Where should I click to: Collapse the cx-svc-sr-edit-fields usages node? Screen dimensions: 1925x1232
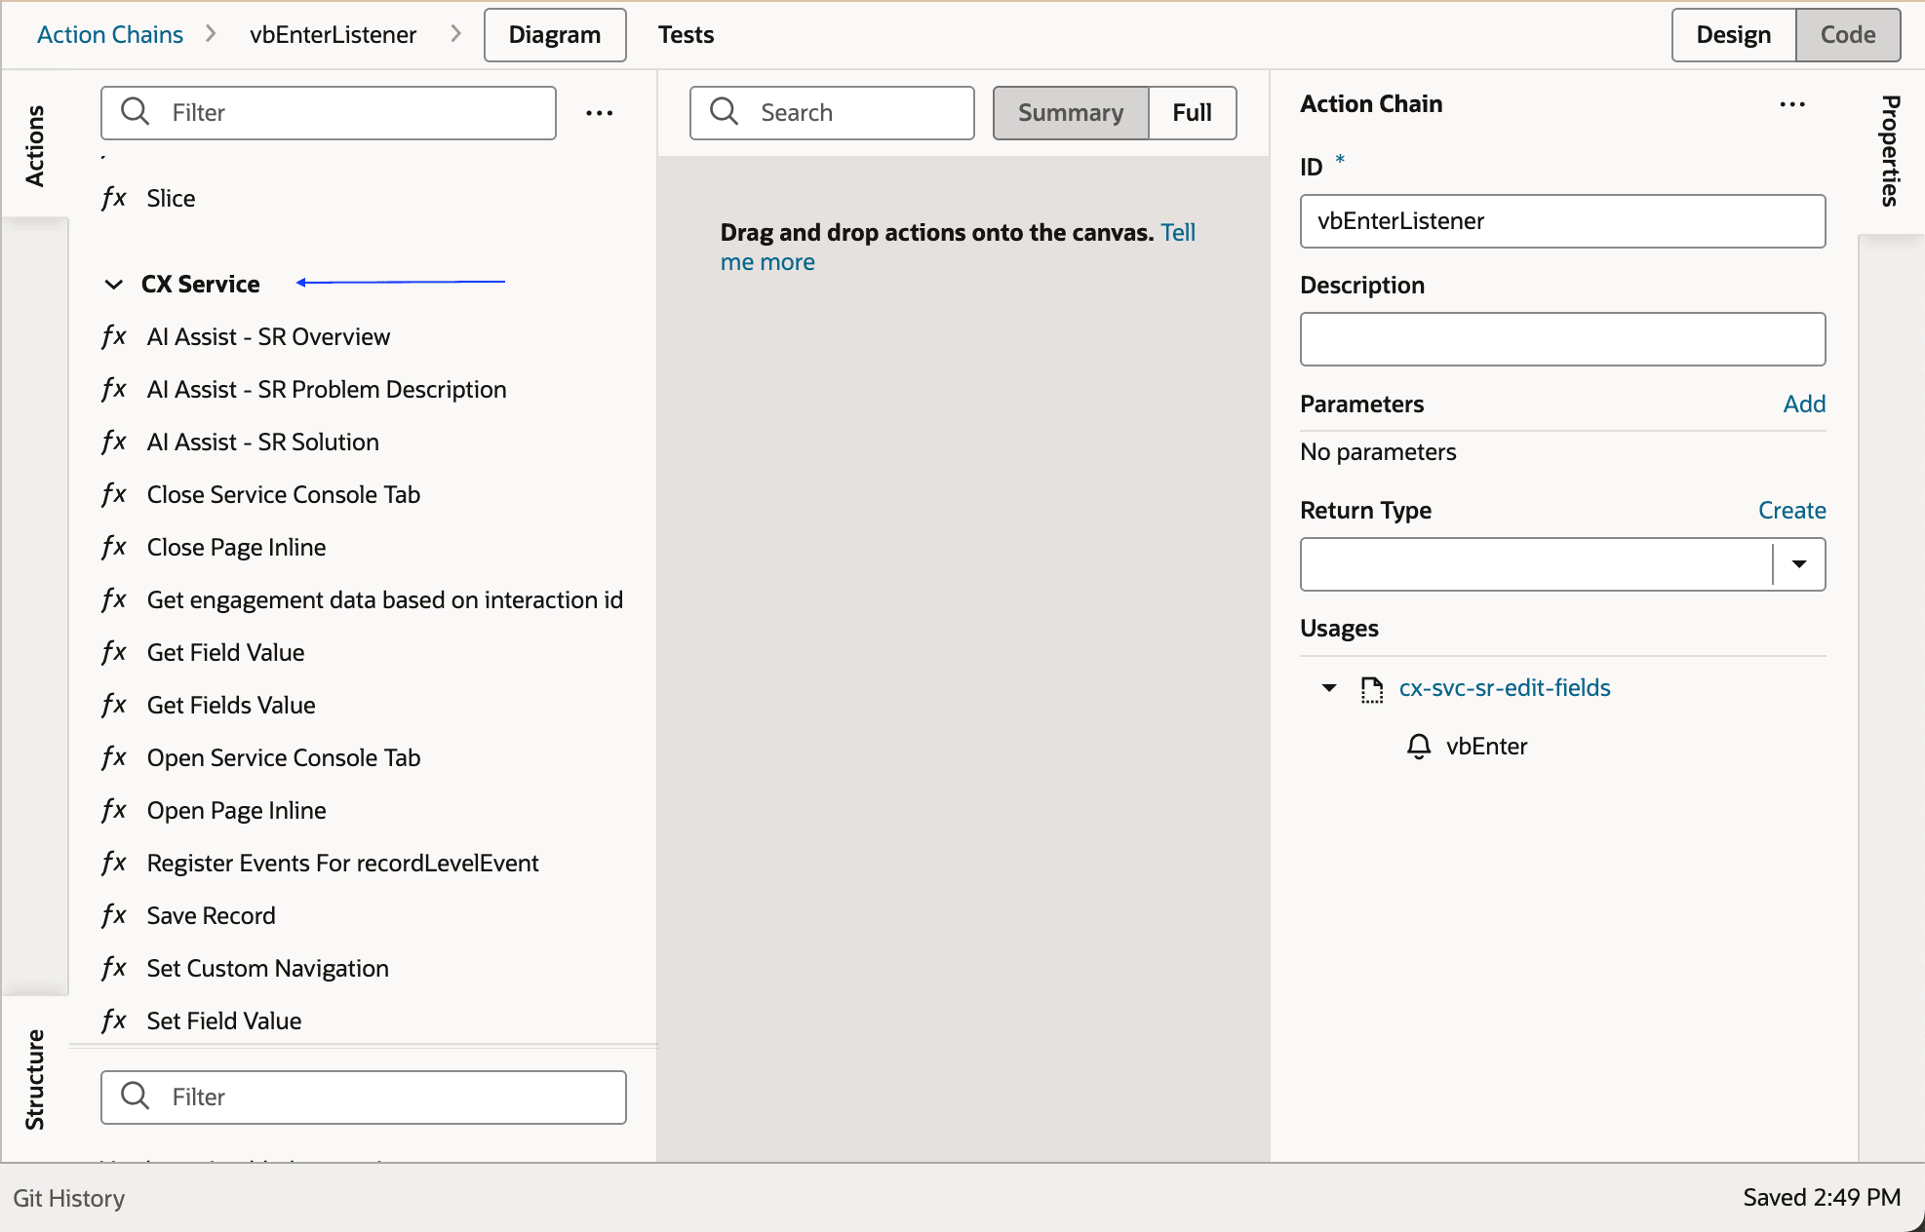(x=1329, y=688)
